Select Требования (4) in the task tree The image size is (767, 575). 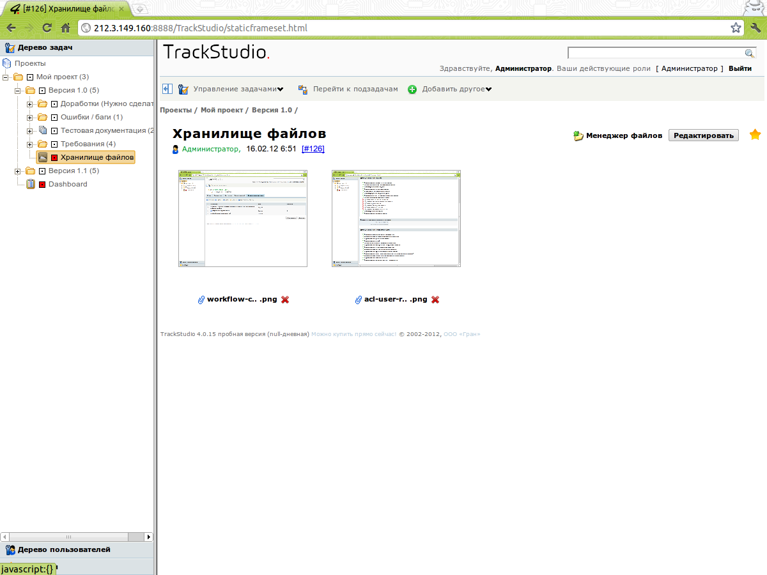88,144
